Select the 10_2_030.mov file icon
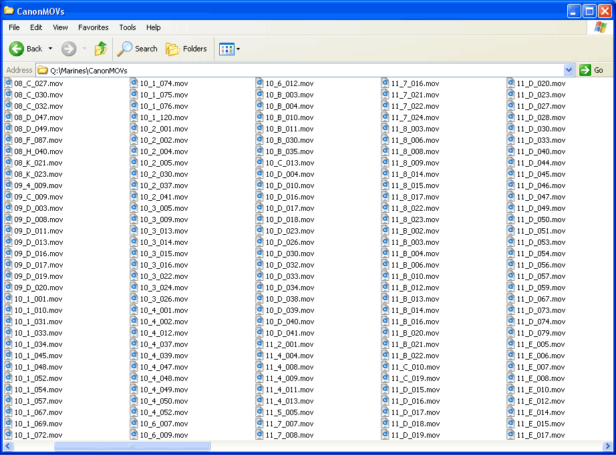Viewport: 616px width, 455px height. [134, 173]
